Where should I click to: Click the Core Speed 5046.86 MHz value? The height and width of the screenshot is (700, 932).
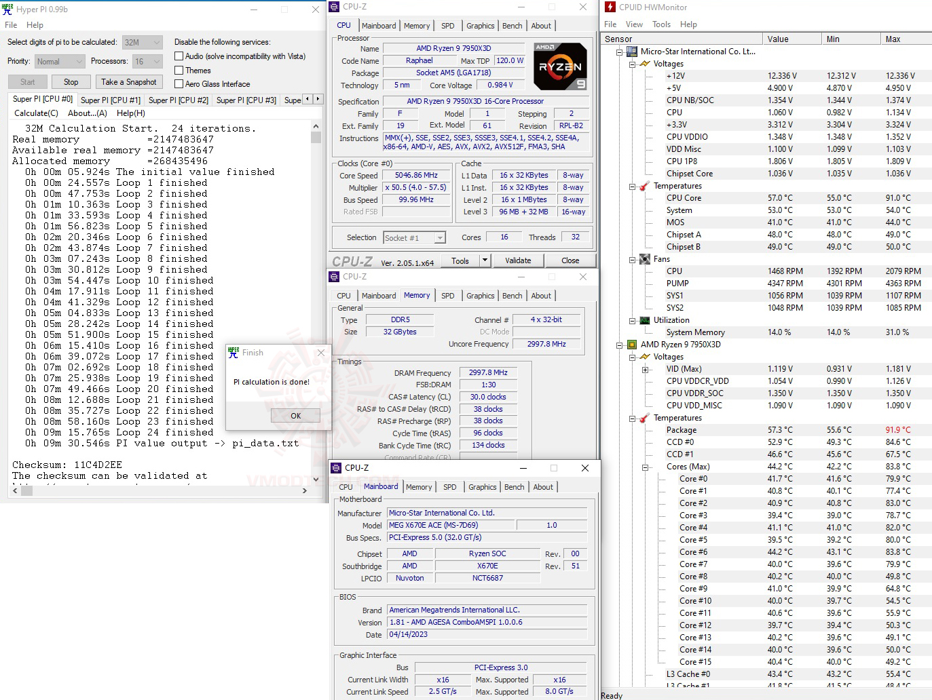[x=416, y=175]
